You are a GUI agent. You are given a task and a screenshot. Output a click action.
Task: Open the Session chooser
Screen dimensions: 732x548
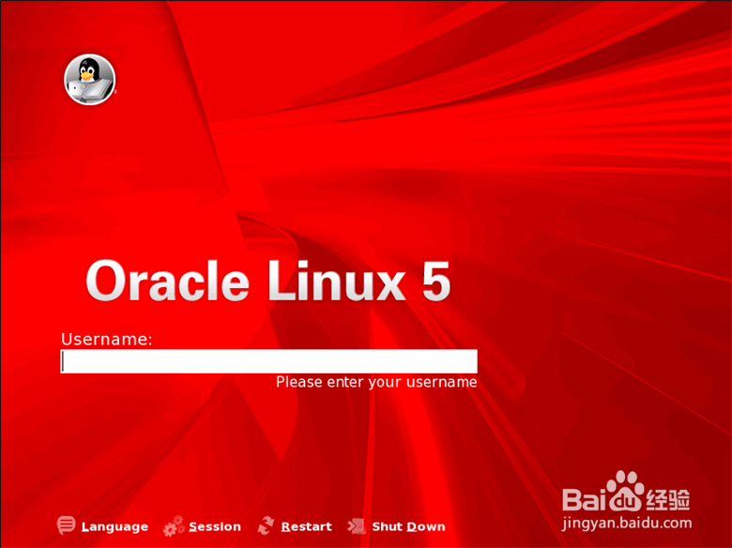[215, 526]
